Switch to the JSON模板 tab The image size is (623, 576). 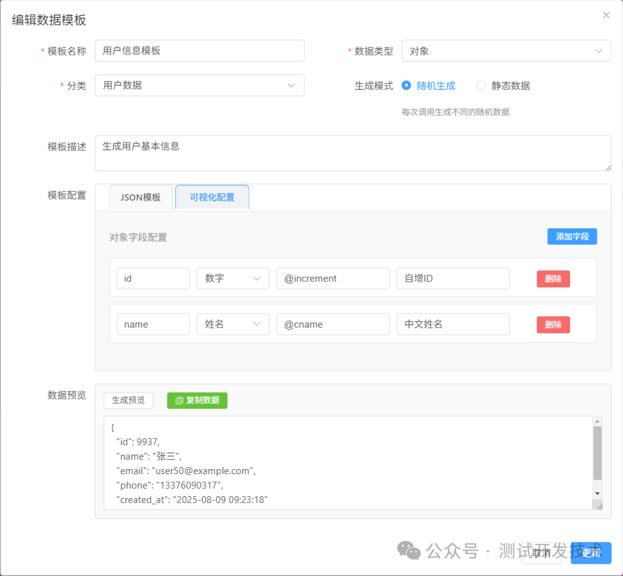click(x=141, y=197)
